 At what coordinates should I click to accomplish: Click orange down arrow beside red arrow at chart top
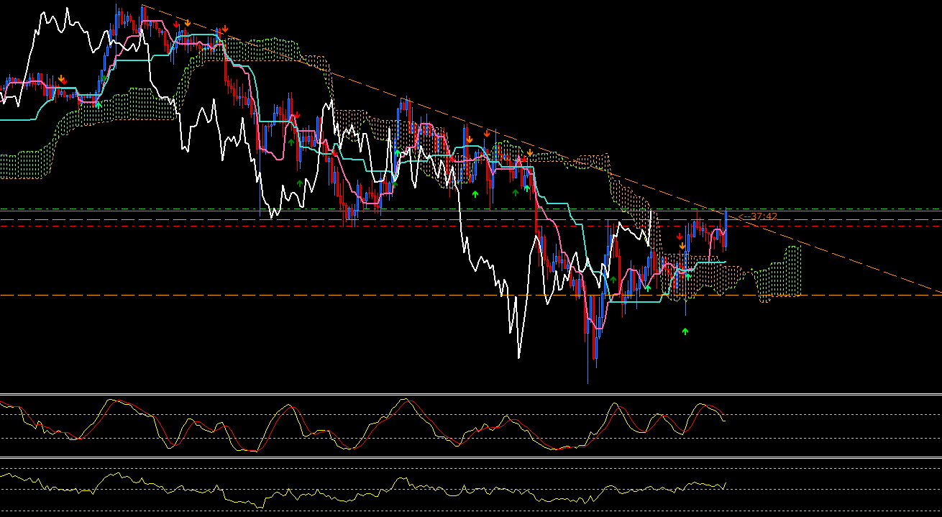pyautogui.click(x=187, y=23)
